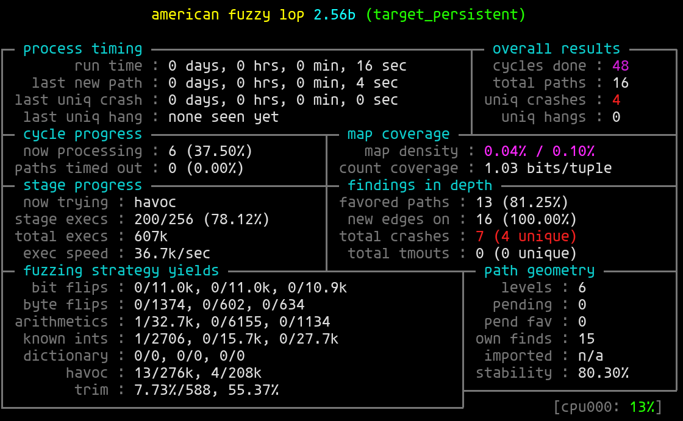Image resolution: width=683 pixels, height=421 pixels.
Task: Click the bit flips values row
Action: [240, 288]
